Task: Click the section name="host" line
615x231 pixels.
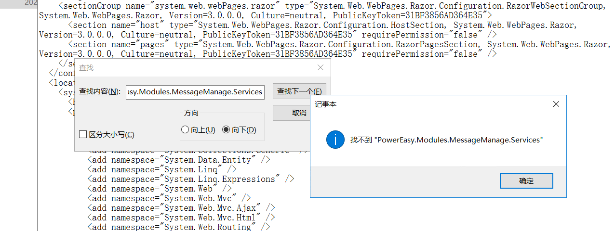Action: click(x=289, y=25)
